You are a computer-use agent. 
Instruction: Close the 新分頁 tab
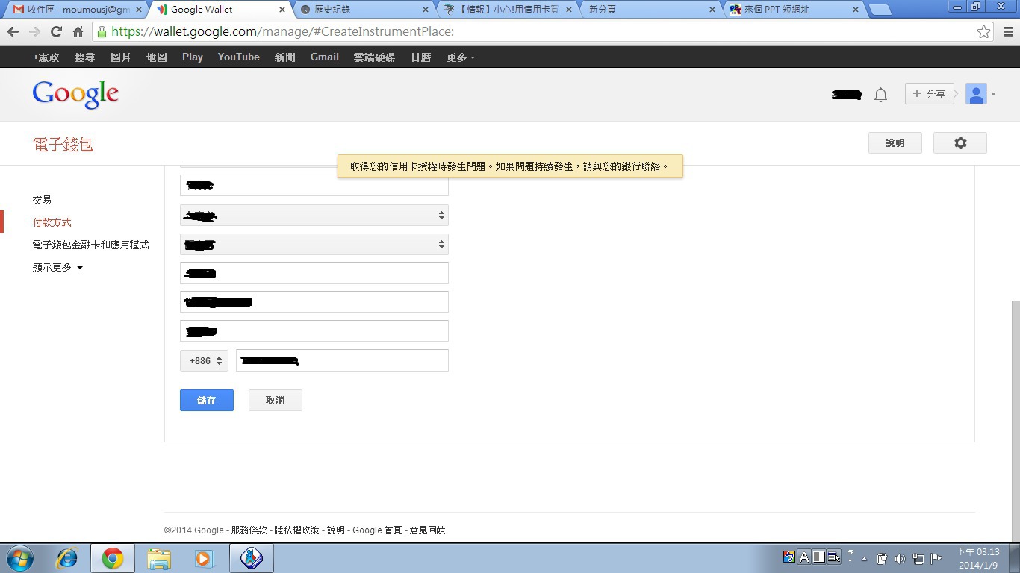712,10
